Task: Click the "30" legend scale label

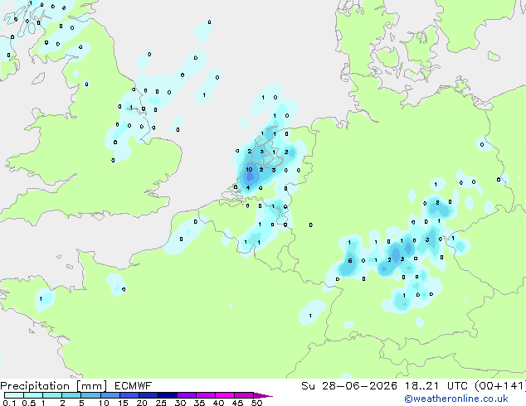Action: click(x=180, y=403)
